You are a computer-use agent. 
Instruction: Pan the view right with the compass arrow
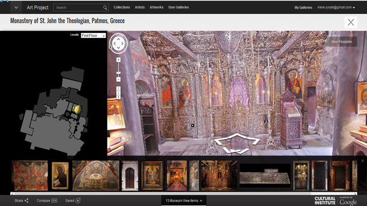pos(122,43)
